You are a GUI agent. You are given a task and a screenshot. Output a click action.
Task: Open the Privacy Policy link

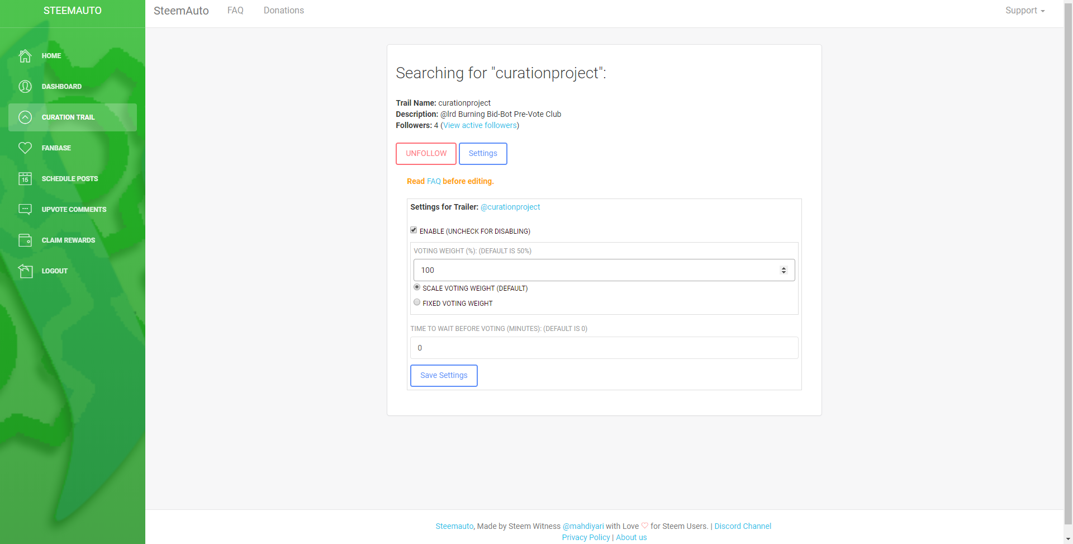click(586, 537)
